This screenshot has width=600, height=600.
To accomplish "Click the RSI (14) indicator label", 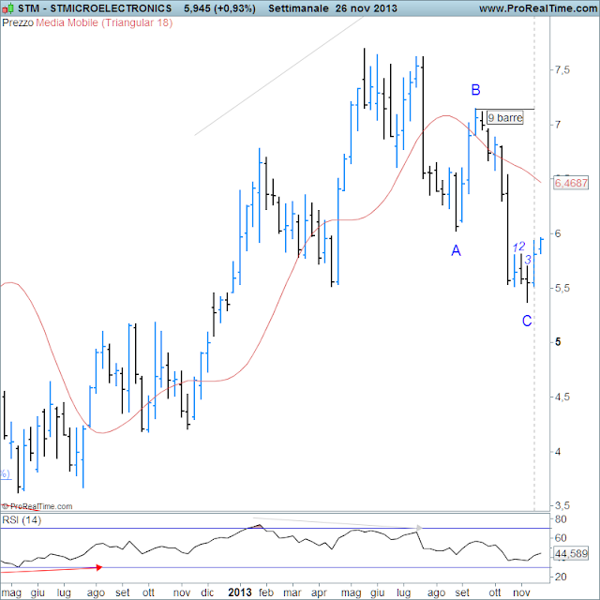I will click(x=22, y=520).
